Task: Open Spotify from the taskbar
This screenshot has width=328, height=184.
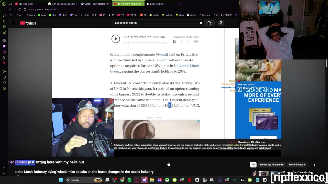Action: point(129,180)
